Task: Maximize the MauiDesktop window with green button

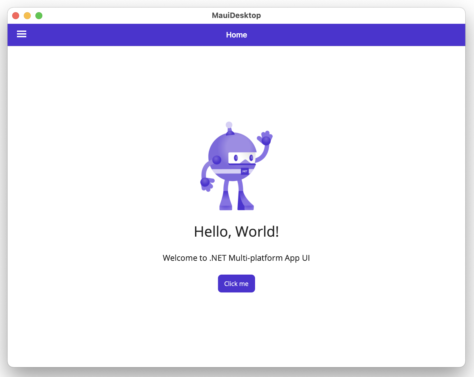Action: tap(39, 16)
